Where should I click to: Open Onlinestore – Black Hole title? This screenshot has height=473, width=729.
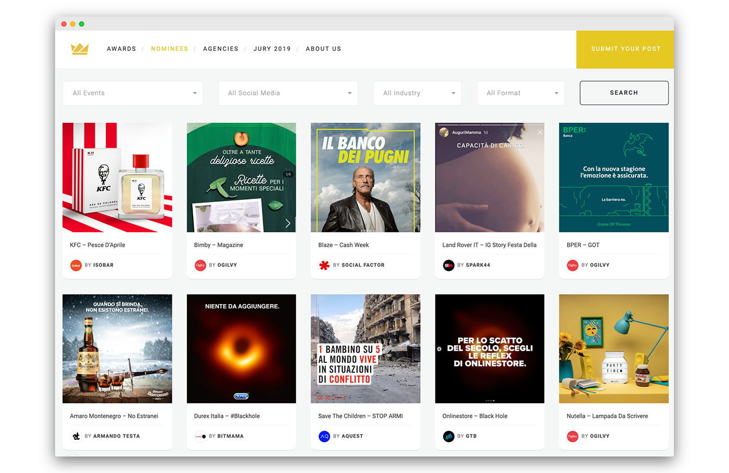tap(475, 416)
